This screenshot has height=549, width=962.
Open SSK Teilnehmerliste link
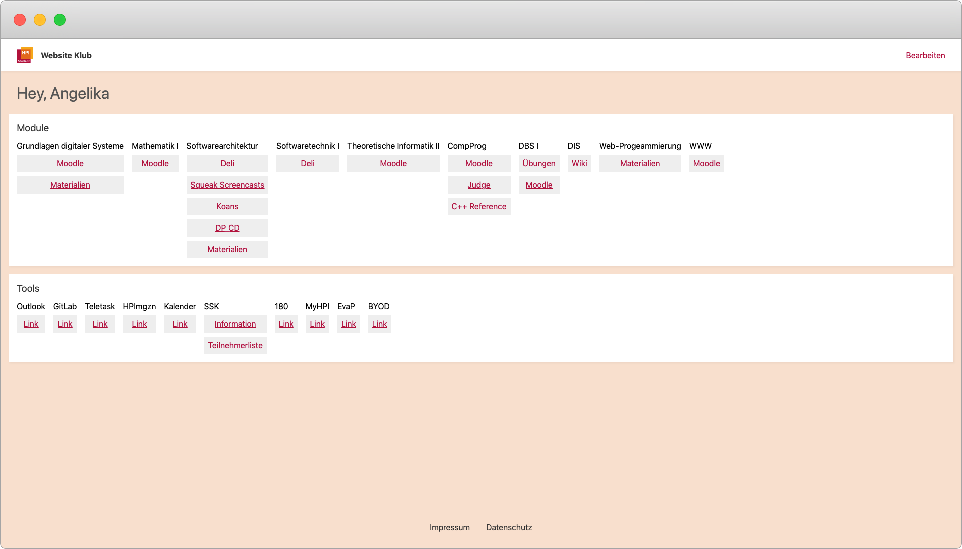[x=235, y=345]
